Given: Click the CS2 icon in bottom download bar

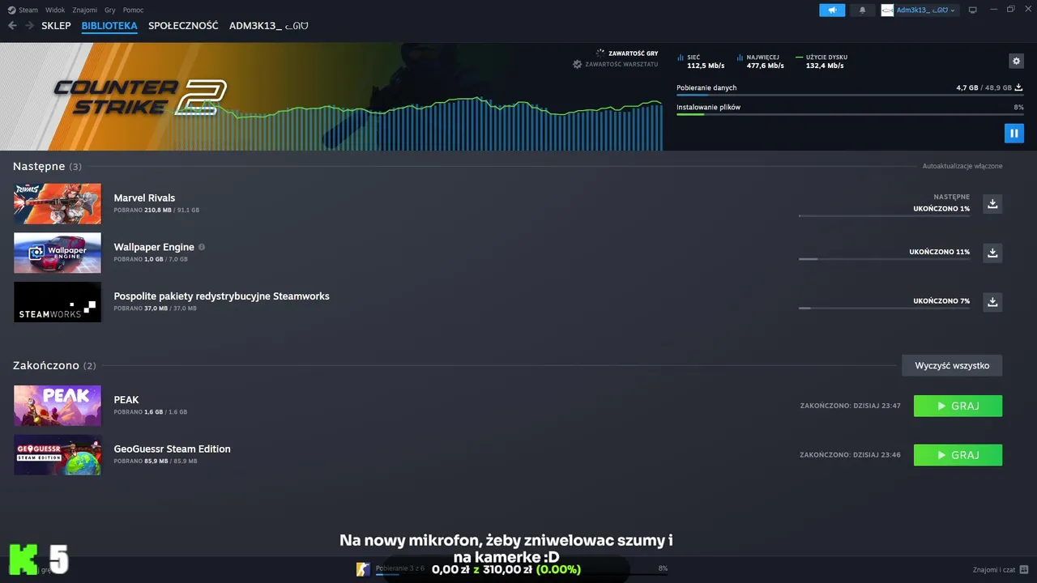Looking at the screenshot, I should 363,569.
